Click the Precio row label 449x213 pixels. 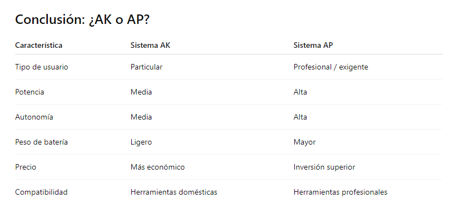pyautogui.click(x=26, y=167)
